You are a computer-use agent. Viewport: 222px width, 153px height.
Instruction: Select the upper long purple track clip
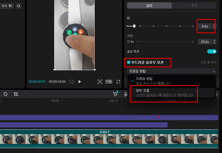pyautogui.click(x=109, y=118)
